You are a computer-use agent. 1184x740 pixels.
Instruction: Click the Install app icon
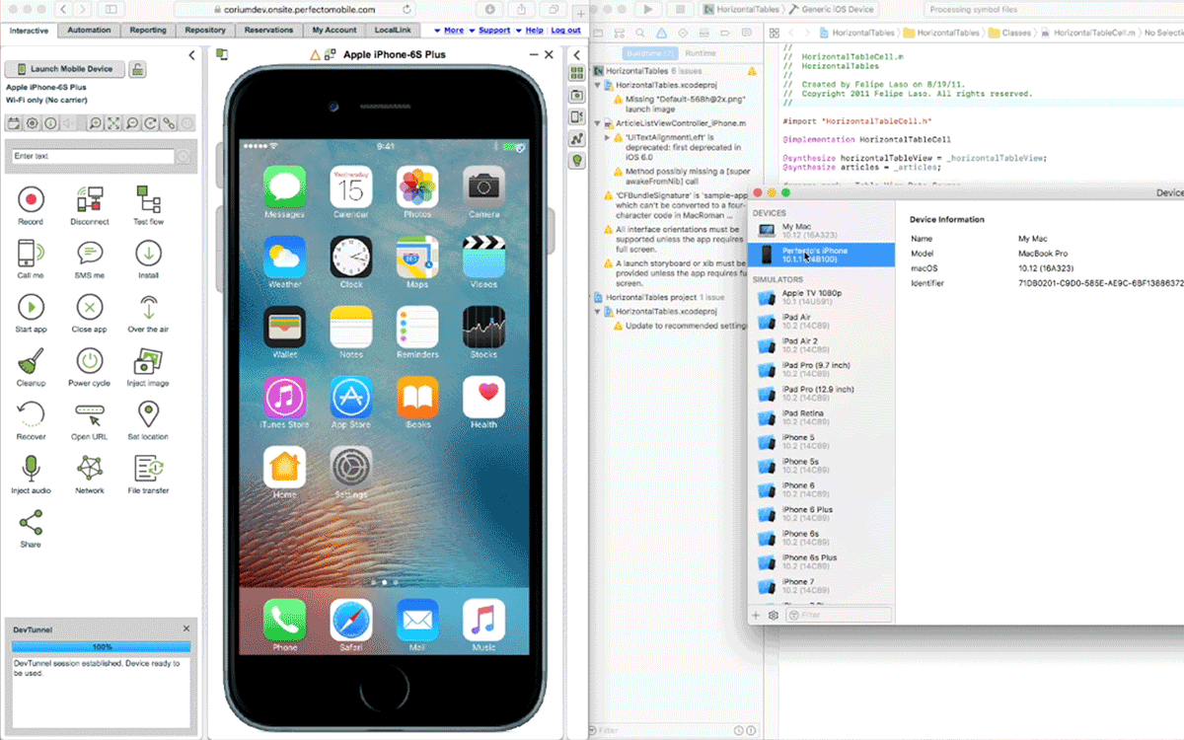pos(148,253)
